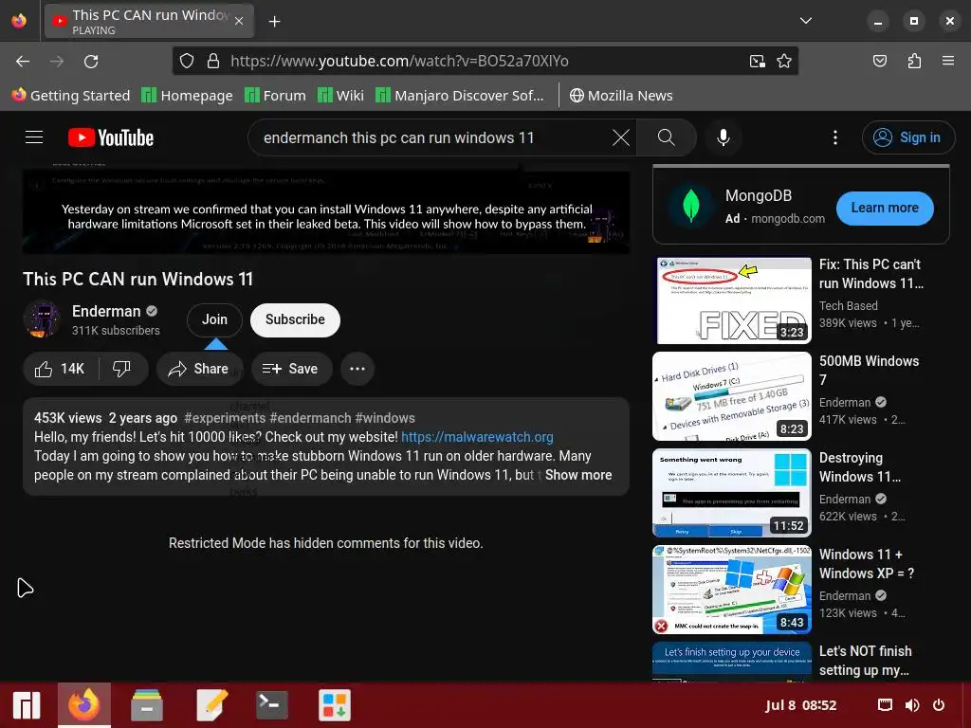Open 'Destroying Windows 11' video thumbnail
This screenshot has width=971, height=728.
732,493
